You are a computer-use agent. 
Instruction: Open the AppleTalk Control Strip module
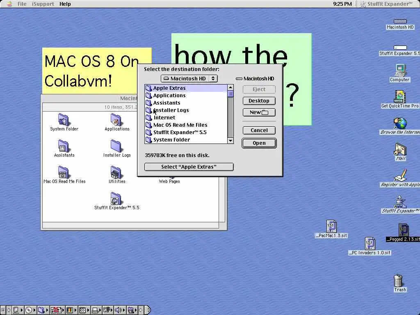tap(18, 310)
